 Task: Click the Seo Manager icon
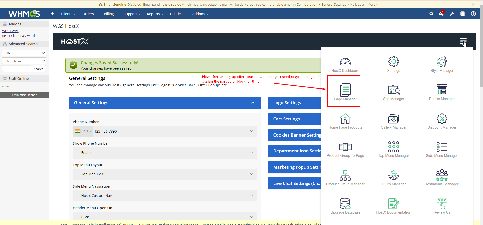click(393, 90)
